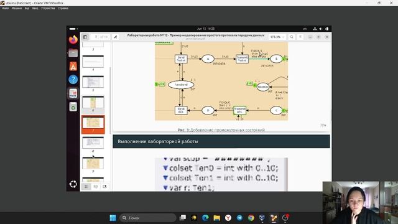Open Windows Task View
The image size is (398, 224).
click(x=182, y=218)
